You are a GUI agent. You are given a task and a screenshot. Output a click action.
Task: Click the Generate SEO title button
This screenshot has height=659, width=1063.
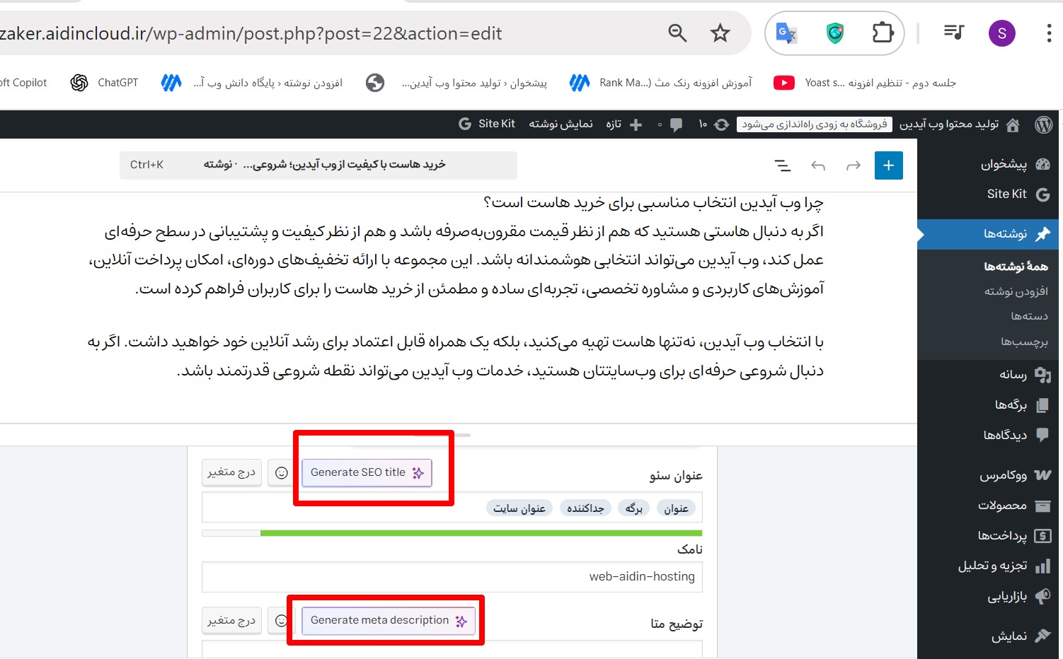click(x=366, y=472)
